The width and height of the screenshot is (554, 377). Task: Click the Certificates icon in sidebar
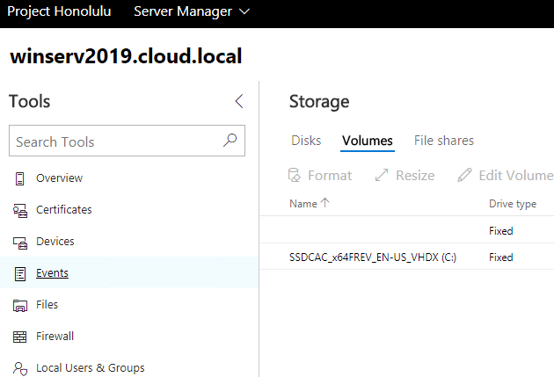(x=20, y=210)
